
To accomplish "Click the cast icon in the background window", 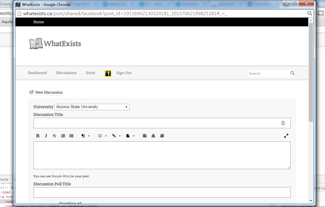I will 321,13.
